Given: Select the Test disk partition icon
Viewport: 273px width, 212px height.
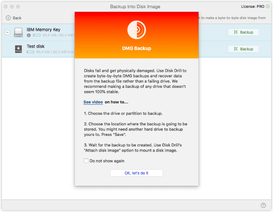Looking at the screenshot, I should (18, 49).
